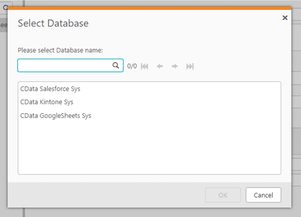This screenshot has width=301, height=217.
Task: Click the partially hidden tab behind the dialog
Action: point(4,25)
